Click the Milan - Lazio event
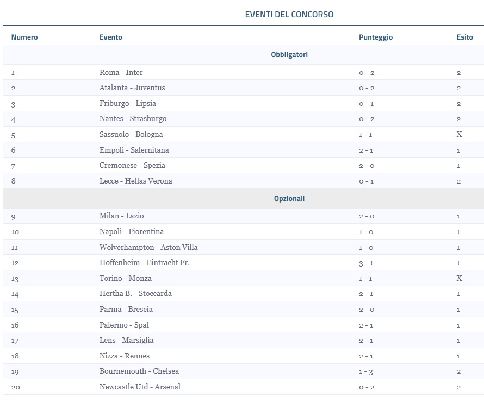The width and height of the screenshot is (484, 403). click(x=122, y=216)
